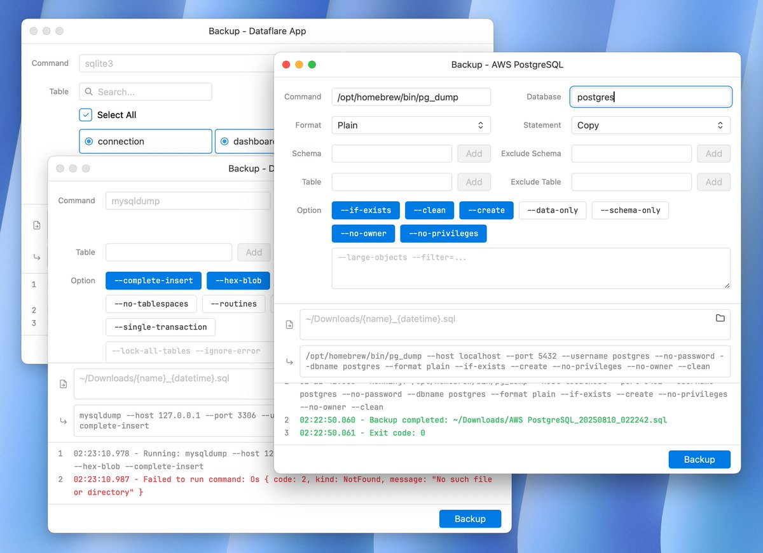Open the Format dropdown showing Plain

tap(411, 125)
